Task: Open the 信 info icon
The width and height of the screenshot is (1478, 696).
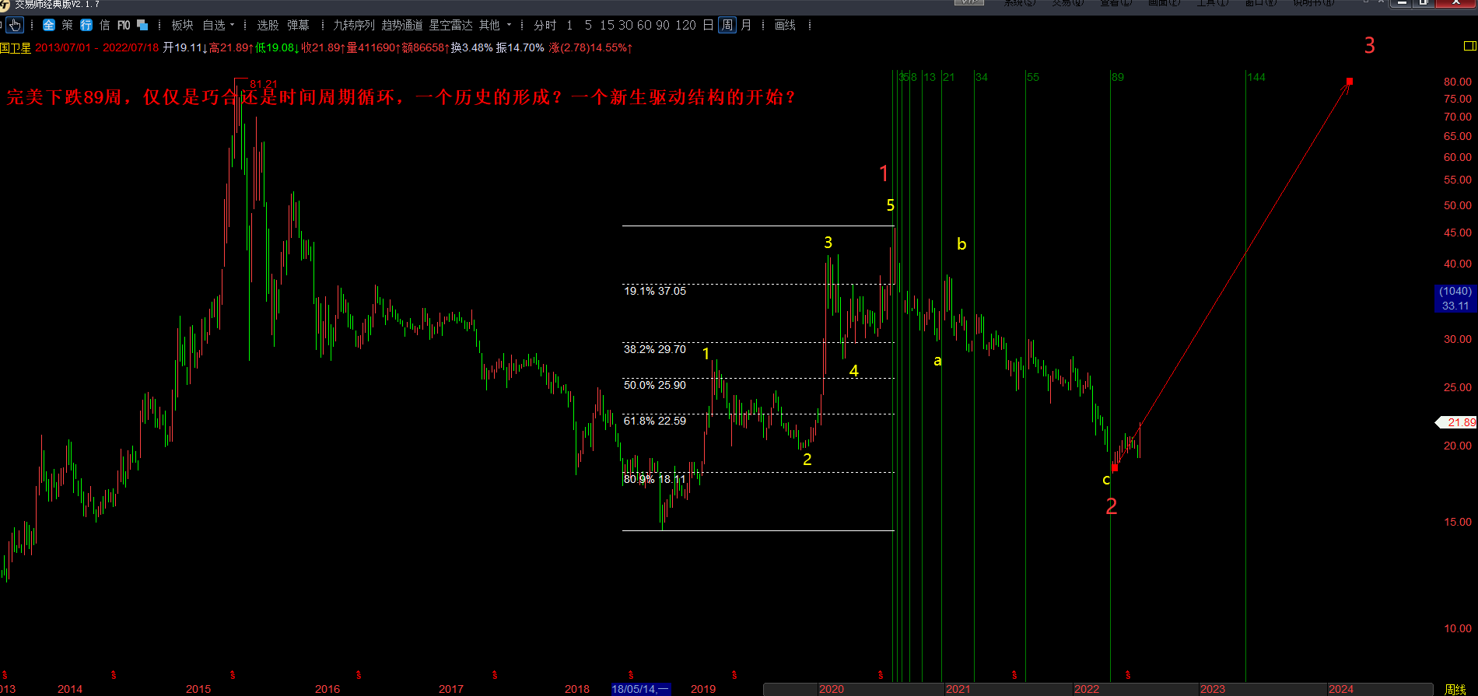Action: point(104,25)
